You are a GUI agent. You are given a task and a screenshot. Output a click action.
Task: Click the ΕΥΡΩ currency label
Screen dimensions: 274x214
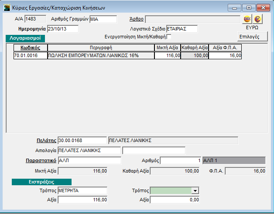252,27
